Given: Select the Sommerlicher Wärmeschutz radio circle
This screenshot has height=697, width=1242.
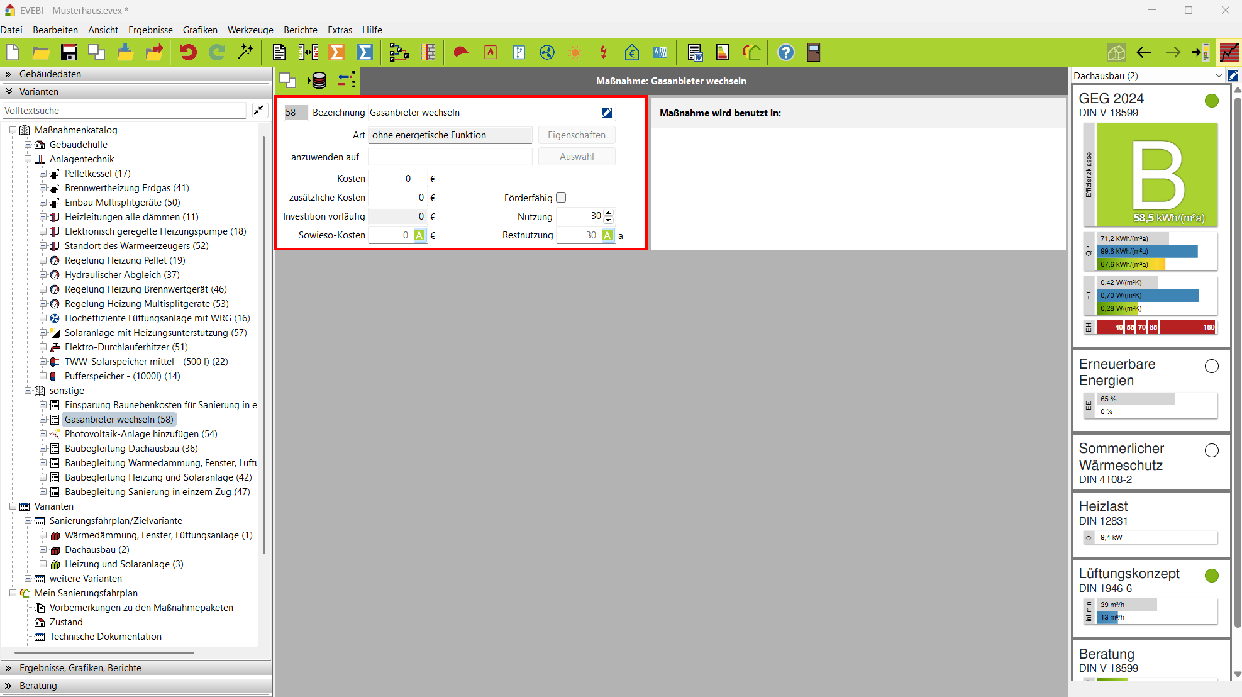Looking at the screenshot, I should pos(1211,450).
